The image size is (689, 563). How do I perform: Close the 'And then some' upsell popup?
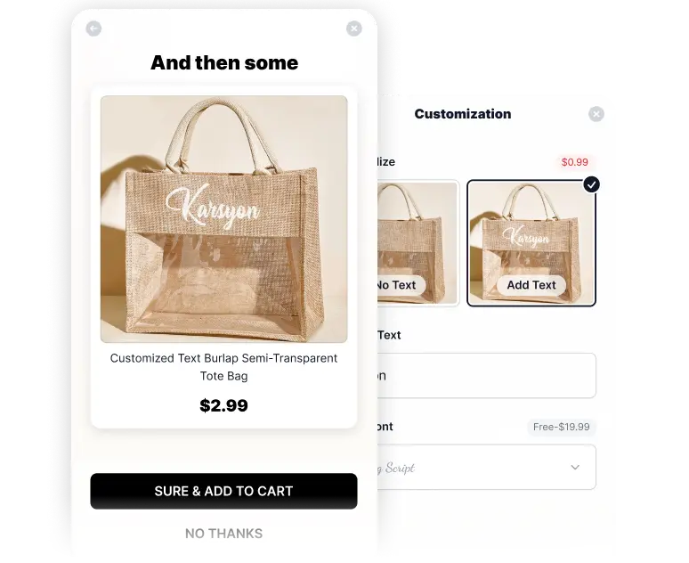click(354, 29)
